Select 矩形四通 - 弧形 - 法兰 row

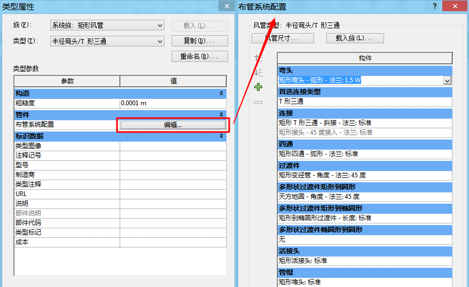tap(365, 154)
